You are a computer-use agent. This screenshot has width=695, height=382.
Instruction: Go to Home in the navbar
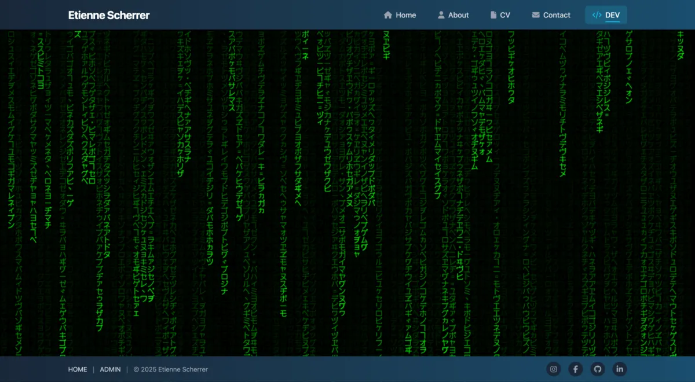[400, 15]
